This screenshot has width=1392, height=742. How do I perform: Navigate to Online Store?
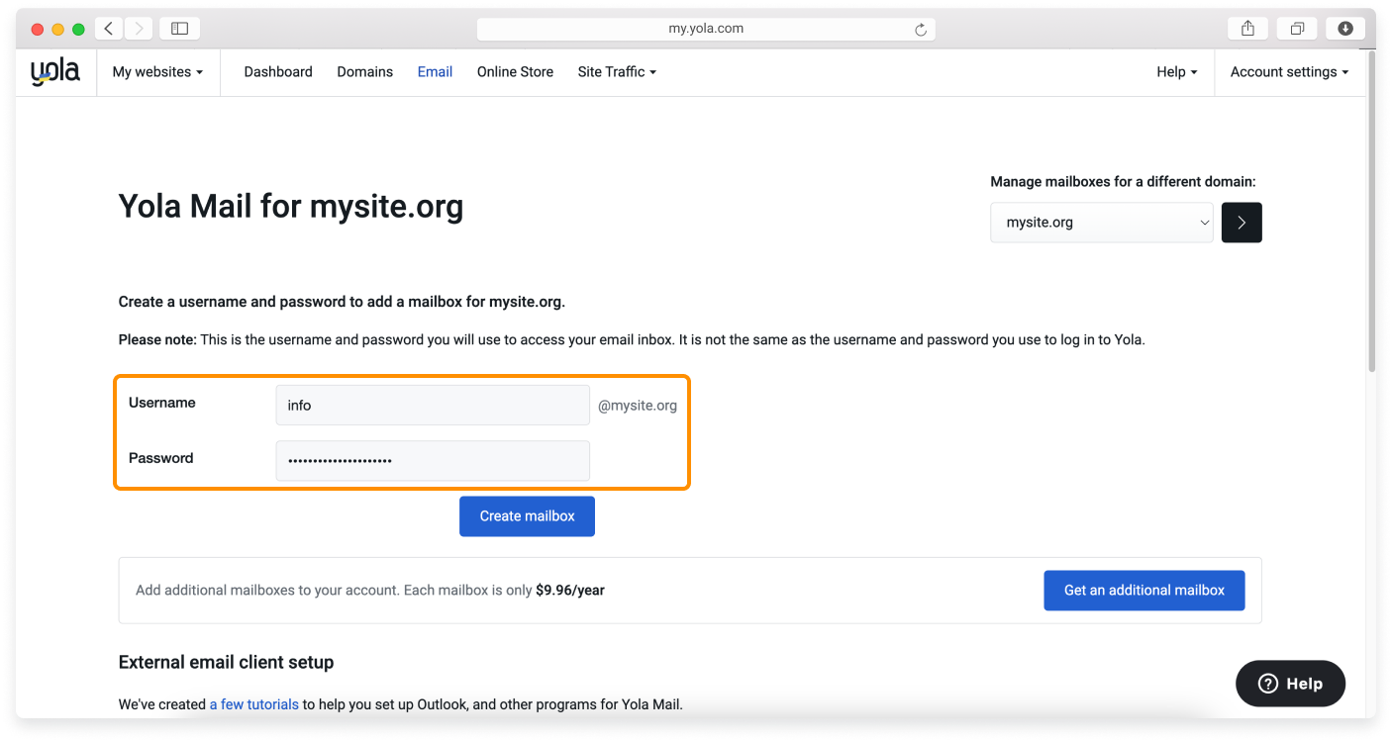click(515, 72)
